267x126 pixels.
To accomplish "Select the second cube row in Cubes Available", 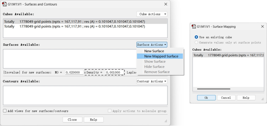I will point(85,26).
